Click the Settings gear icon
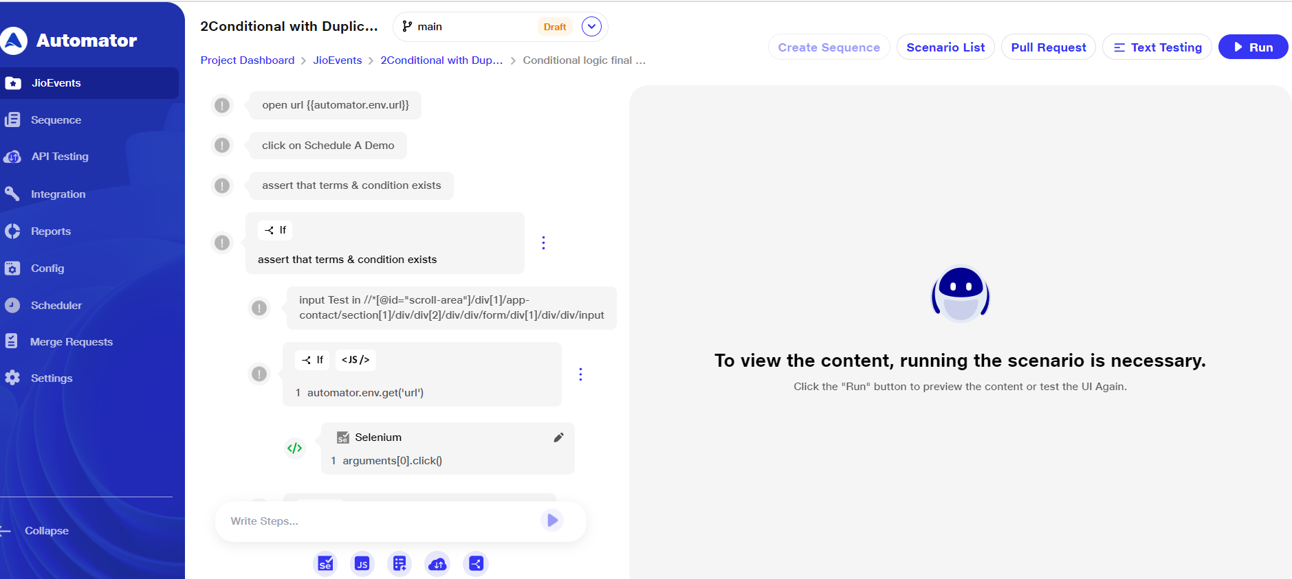The image size is (1292, 579). (12, 378)
